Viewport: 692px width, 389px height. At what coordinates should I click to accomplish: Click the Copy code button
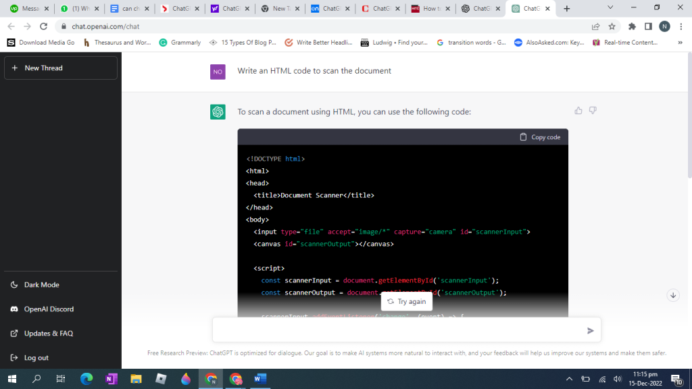coord(540,137)
